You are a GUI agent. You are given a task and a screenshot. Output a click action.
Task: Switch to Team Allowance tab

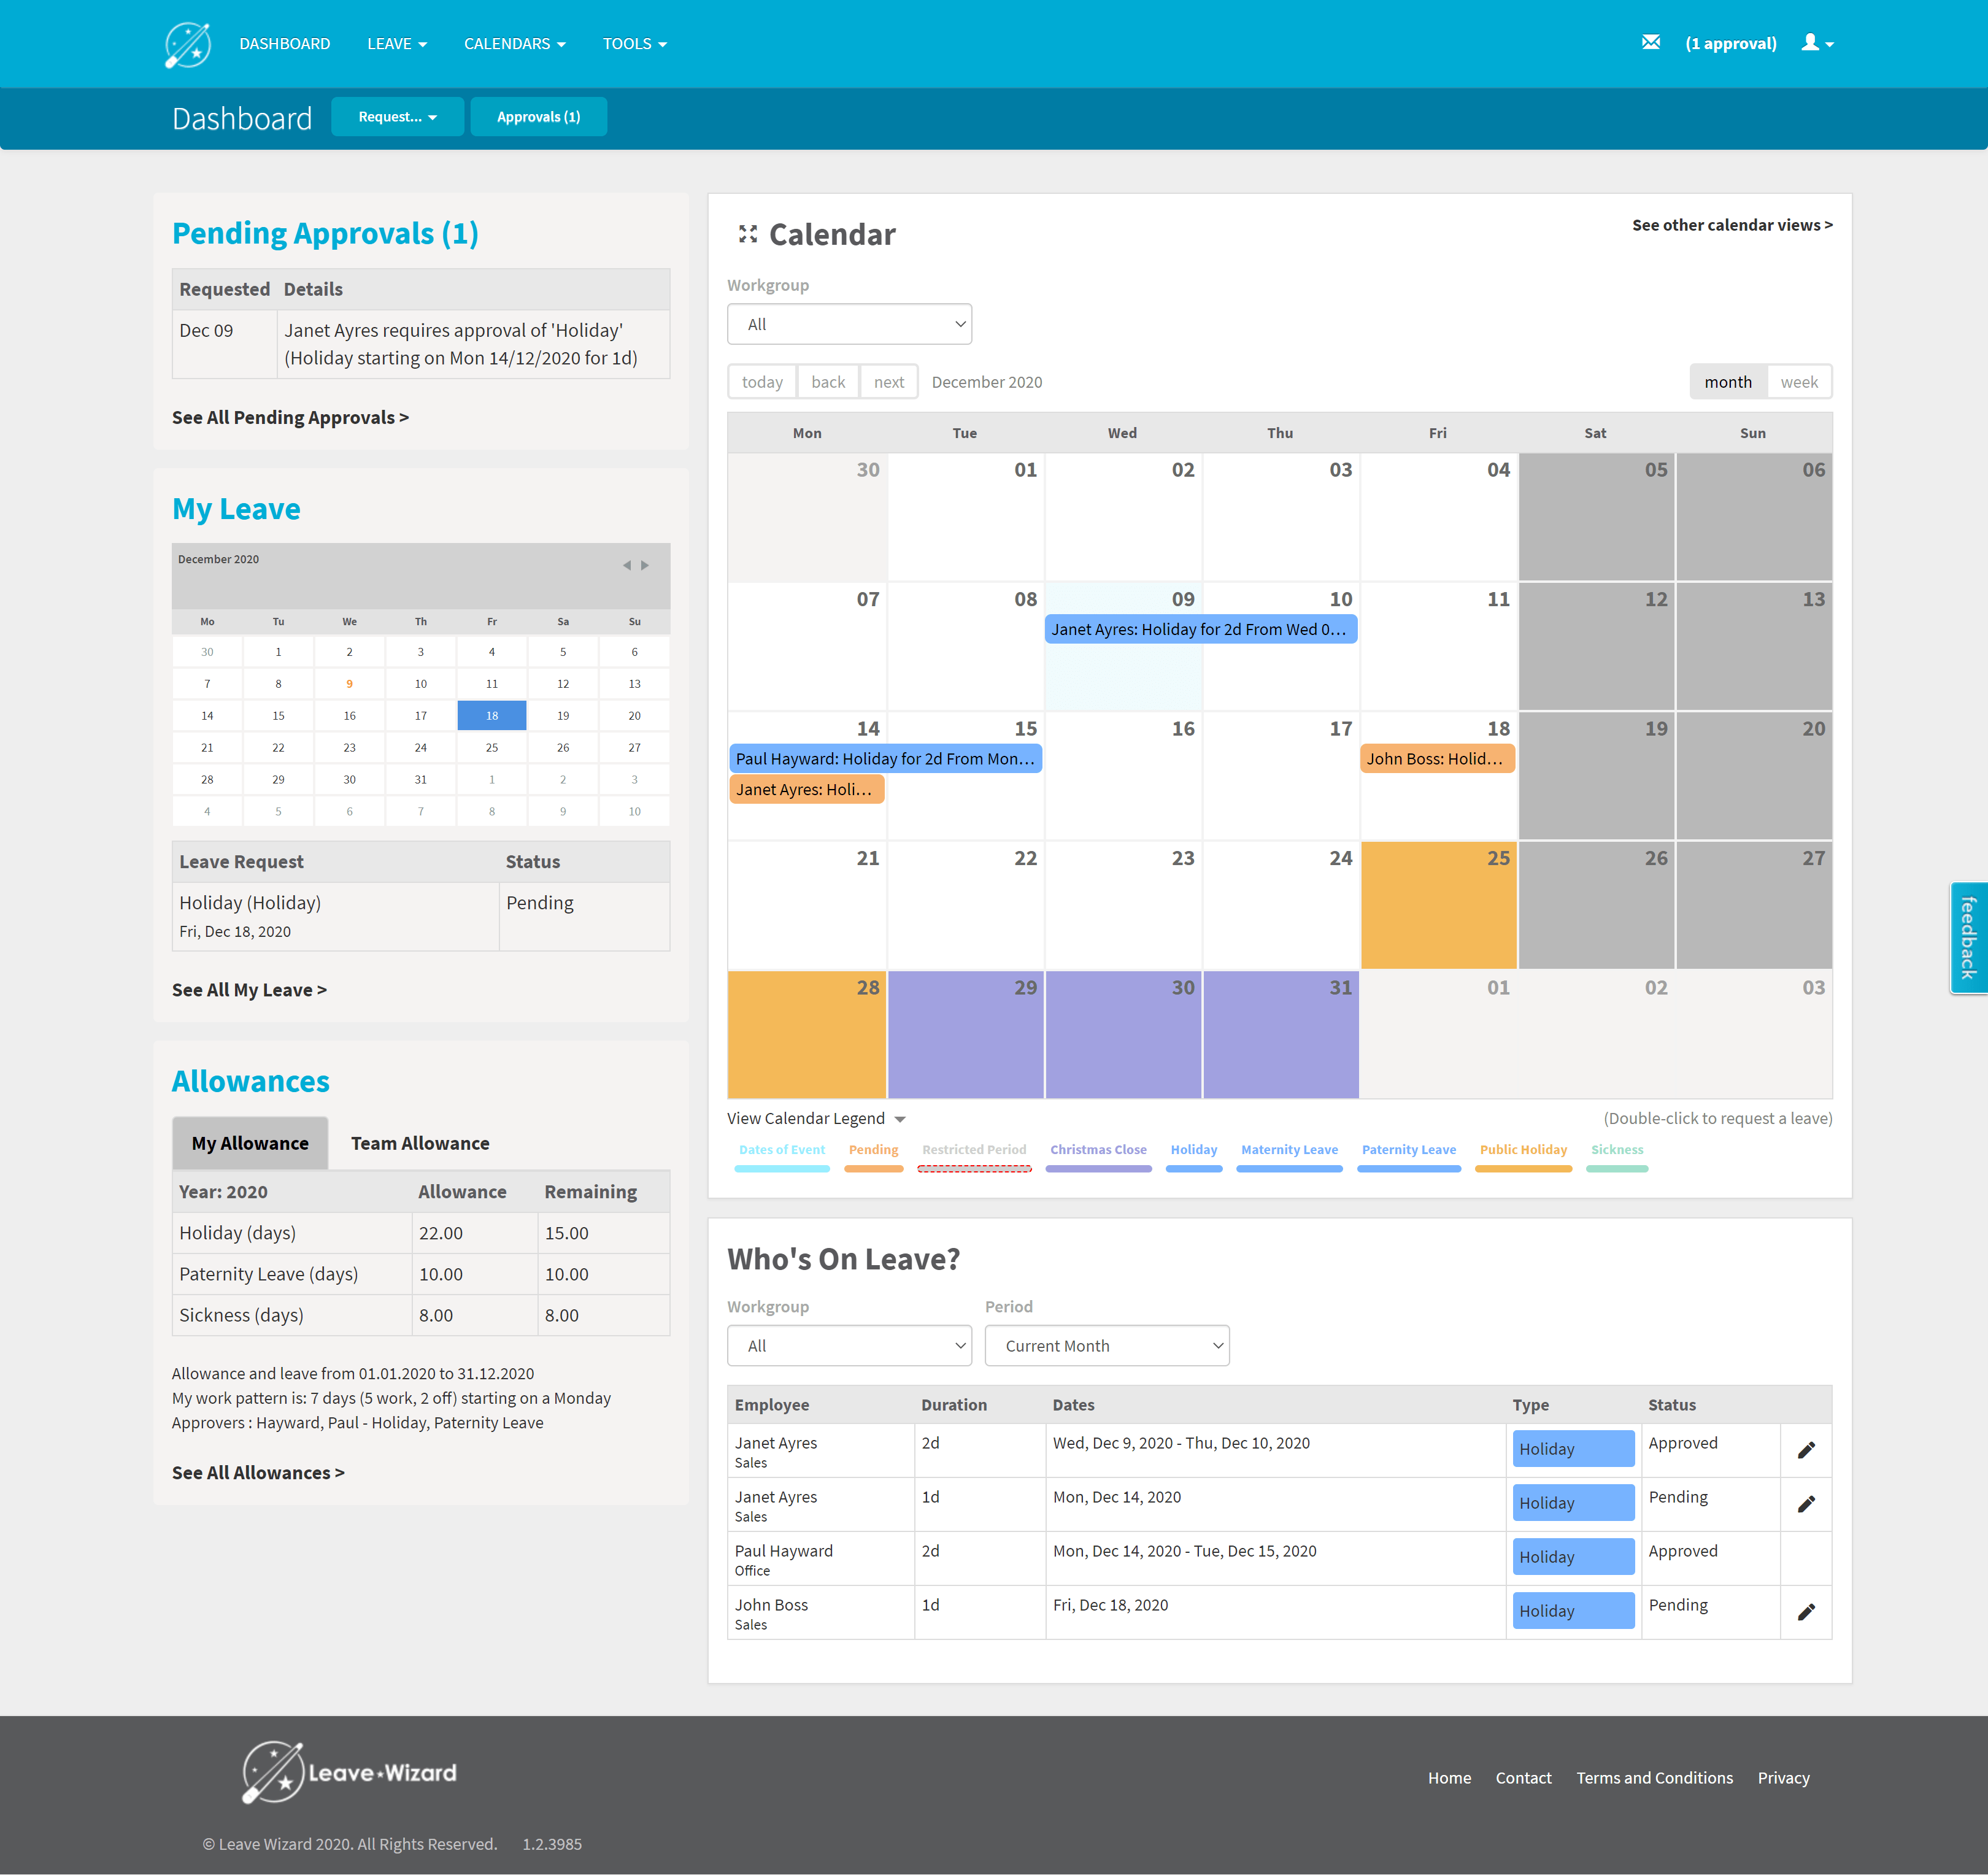click(x=419, y=1143)
